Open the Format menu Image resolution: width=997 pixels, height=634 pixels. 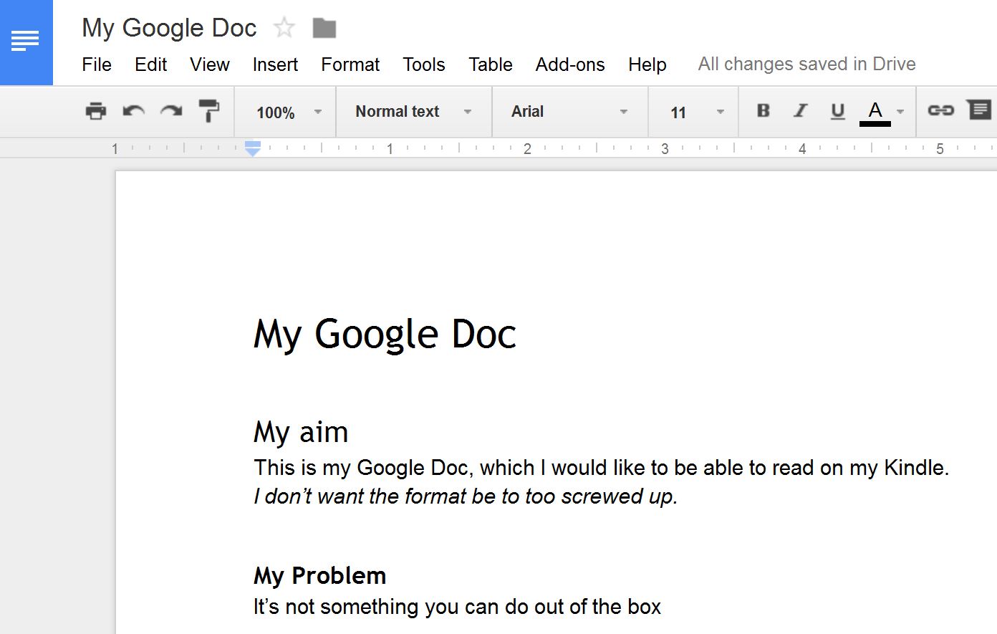click(x=350, y=64)
